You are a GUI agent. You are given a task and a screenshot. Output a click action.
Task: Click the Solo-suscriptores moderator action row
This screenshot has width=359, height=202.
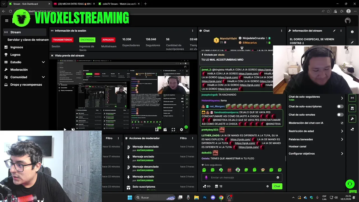click(160, 188)
